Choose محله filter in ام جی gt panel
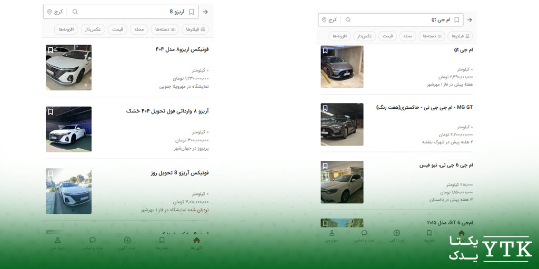The height and width of the screenshot is (269, 539). [408, 36]
